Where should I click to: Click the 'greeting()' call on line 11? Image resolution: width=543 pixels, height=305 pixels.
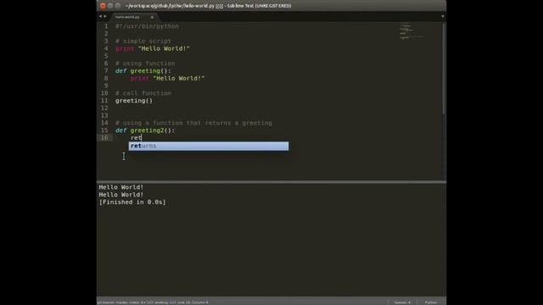click(x=134, y=101)
